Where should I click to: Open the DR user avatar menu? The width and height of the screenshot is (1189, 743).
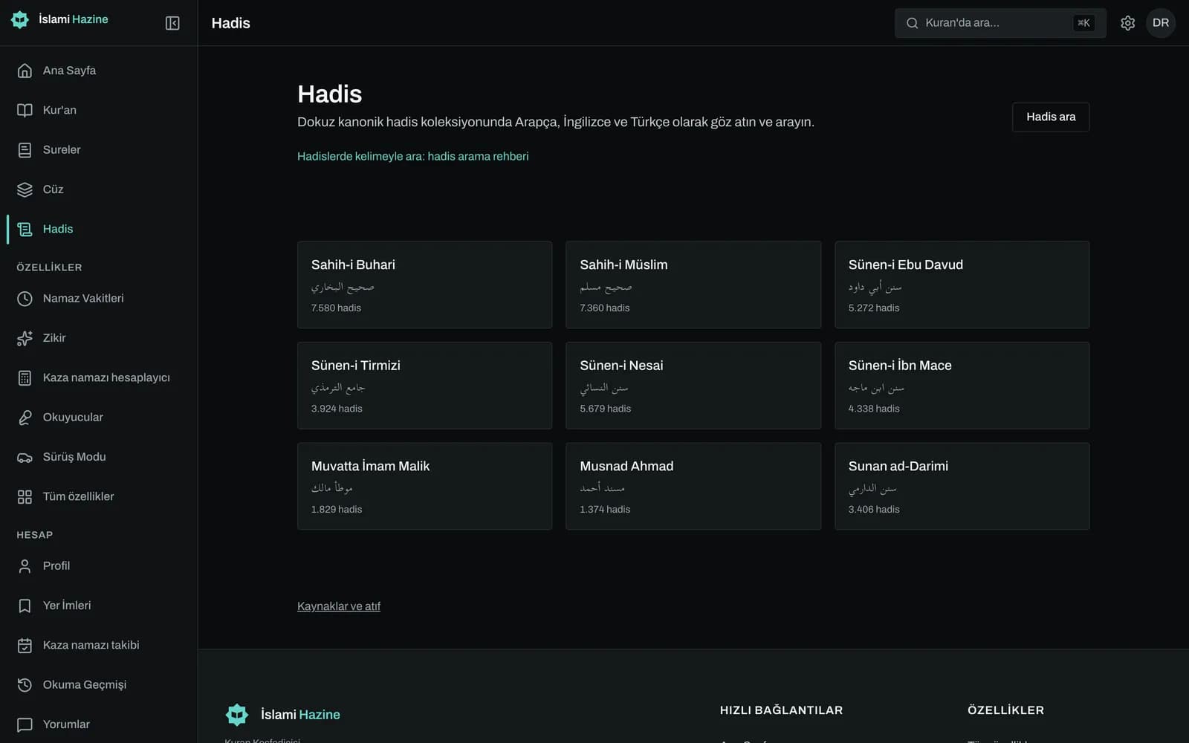1161,23
